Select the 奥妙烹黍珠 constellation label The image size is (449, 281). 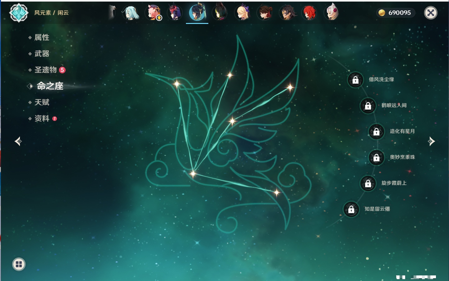tap(402, 157)
